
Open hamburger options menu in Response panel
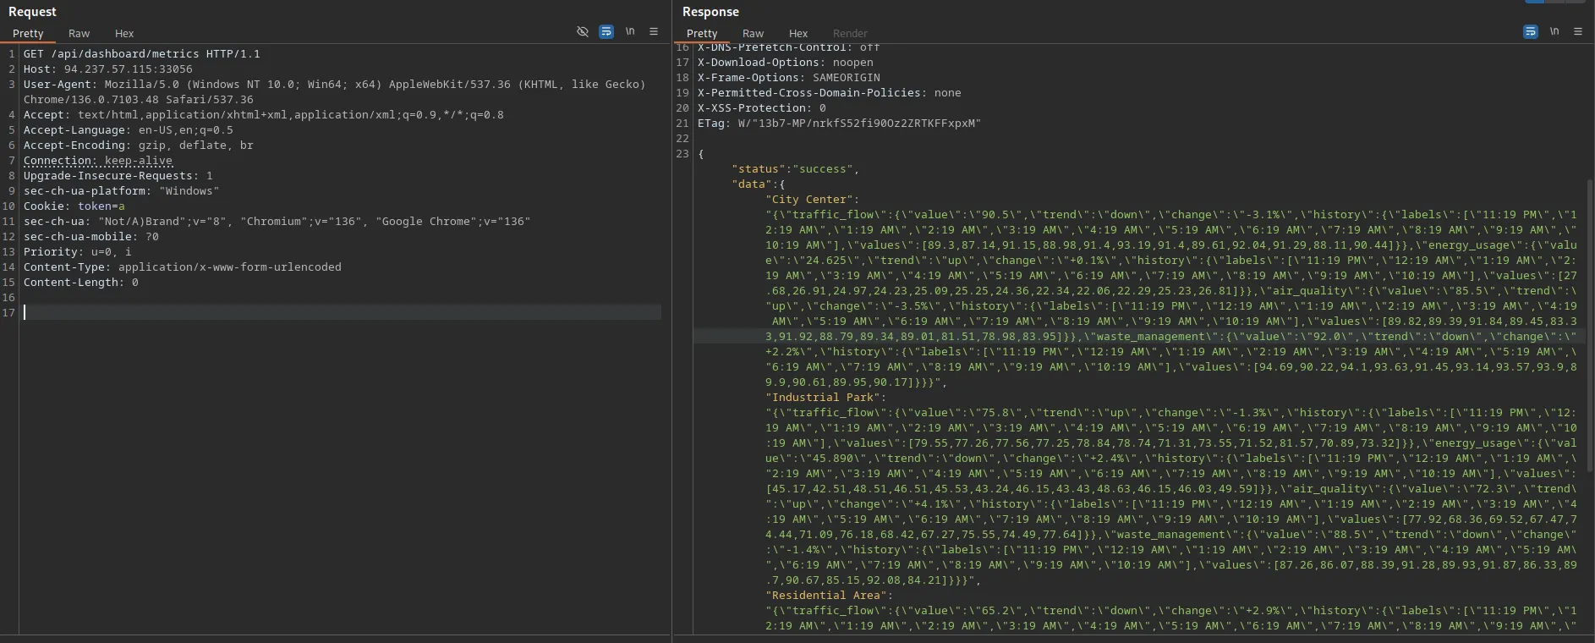pos(1578,31)
